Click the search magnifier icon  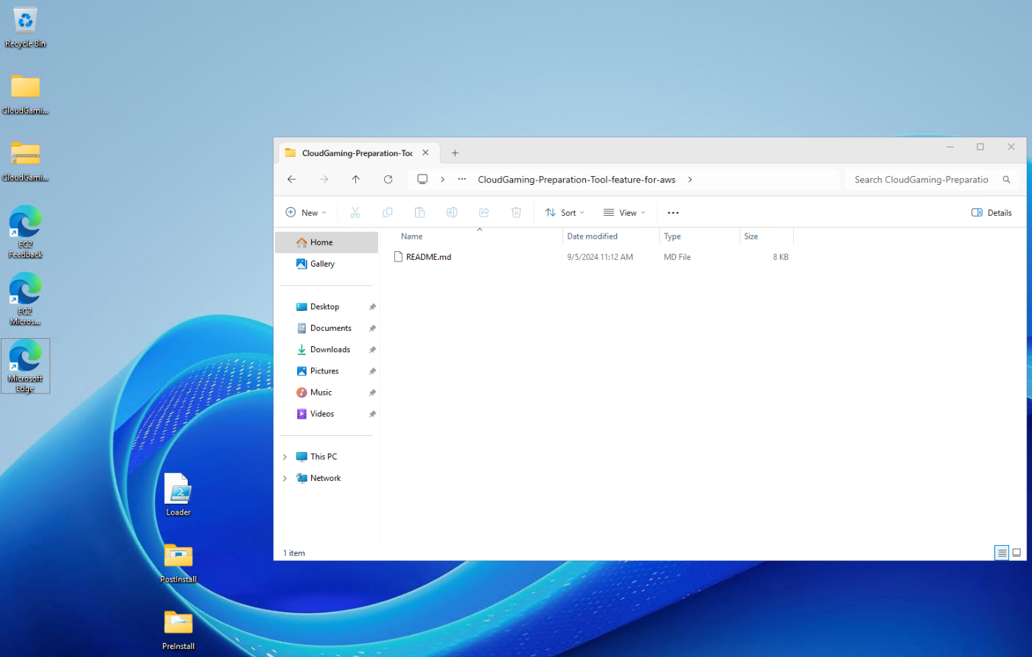coord(1006,180)
